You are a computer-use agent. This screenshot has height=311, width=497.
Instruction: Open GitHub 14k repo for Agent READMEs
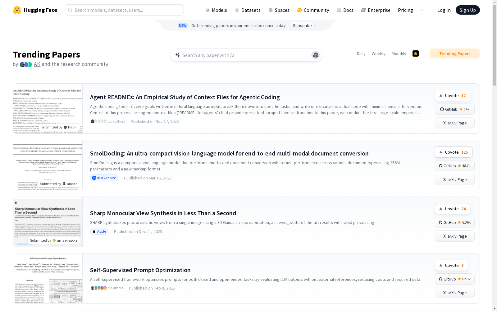[x=455, y=109]
